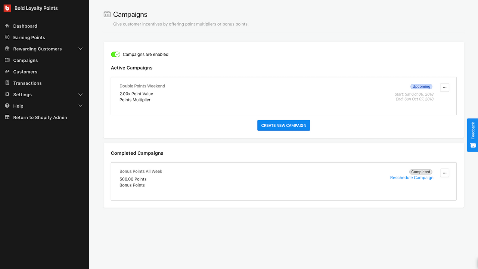Click the Reschedule Campaign link
The height and width of the screenshot is (269, 478).
point(412,178)
